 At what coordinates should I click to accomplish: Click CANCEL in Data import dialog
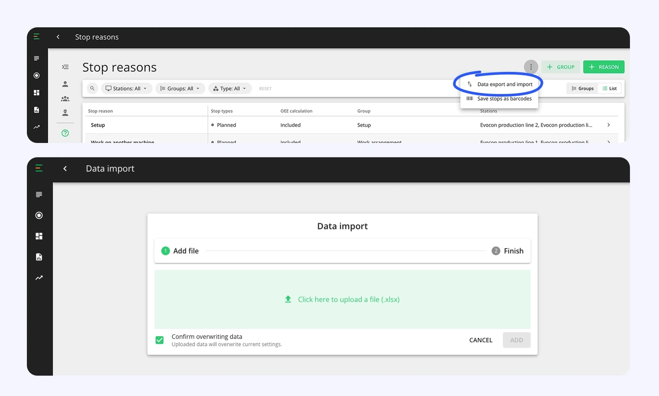481,340
